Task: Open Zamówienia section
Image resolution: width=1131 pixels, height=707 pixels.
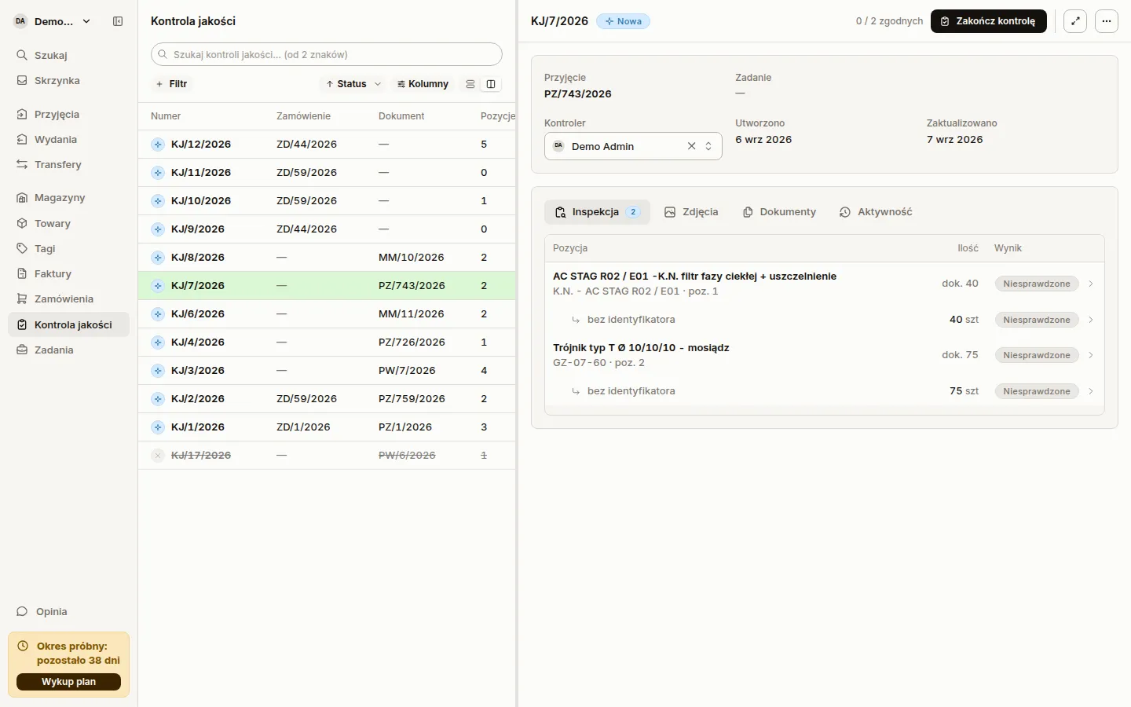Action: point(68,299)
